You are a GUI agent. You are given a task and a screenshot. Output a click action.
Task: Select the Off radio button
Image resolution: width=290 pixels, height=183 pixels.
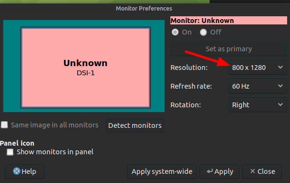click(x=203, y=32)
